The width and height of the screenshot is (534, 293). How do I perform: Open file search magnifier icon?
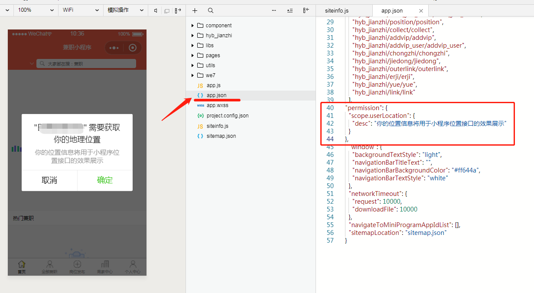point(210,10)
